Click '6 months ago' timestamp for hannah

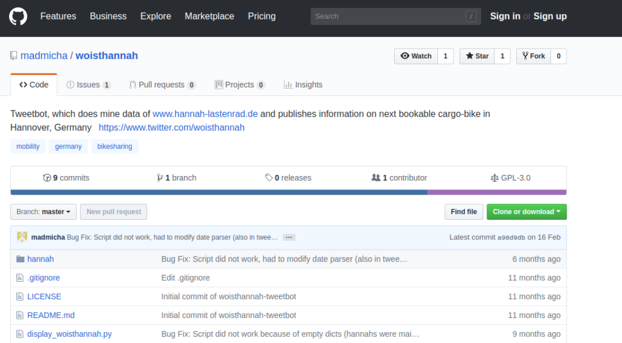(536, 259)
